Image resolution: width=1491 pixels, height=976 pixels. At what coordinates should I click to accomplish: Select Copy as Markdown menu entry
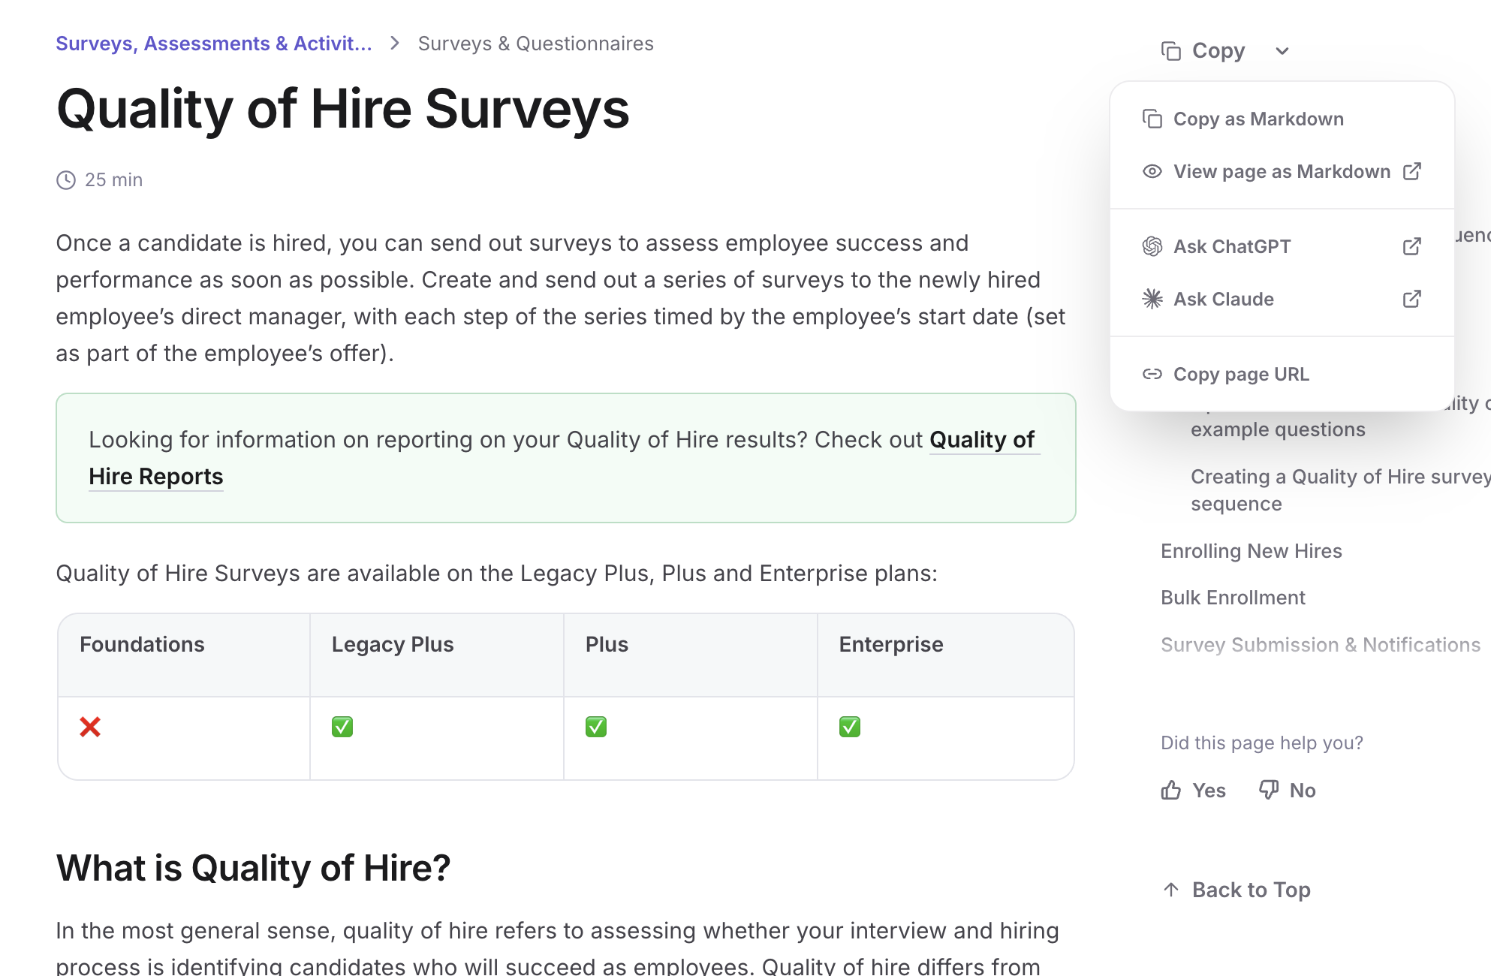pyautogui.click(x=1258, y=119)
